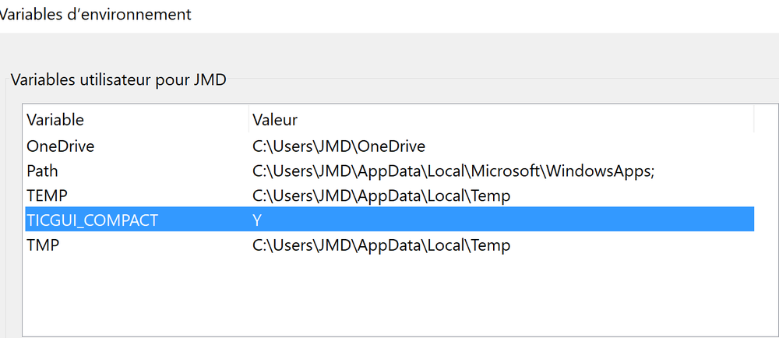
Task: Click the value of the TMP variable
Action: (380, 245)
